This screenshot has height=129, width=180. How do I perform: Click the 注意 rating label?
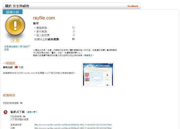(x=15, y=40)
